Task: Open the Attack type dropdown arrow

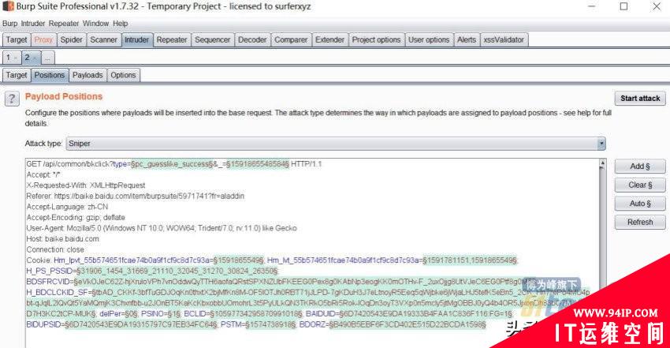Action: 601,144
